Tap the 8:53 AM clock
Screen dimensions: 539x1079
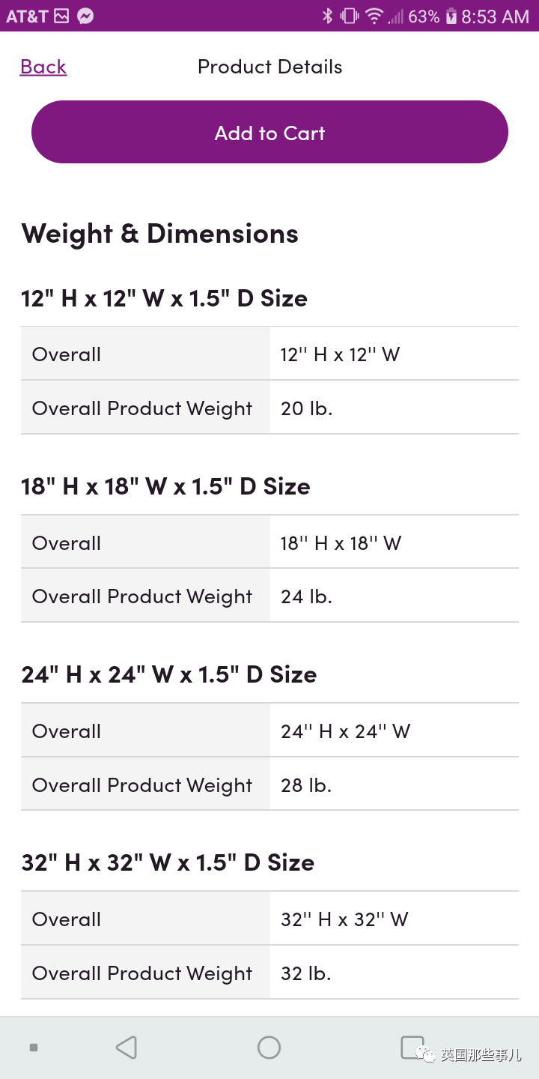[x=495, y=16]
